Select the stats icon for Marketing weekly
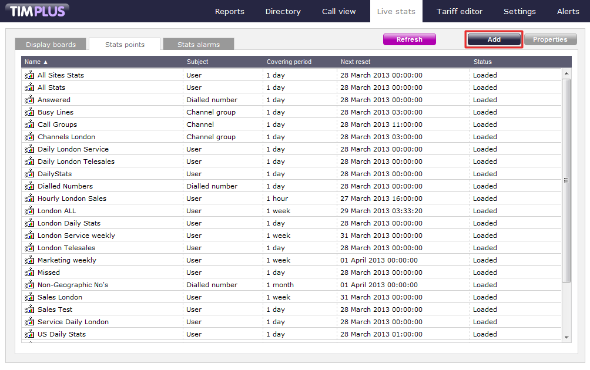This screenshot has height=370, width=590. tap(29, 260)
